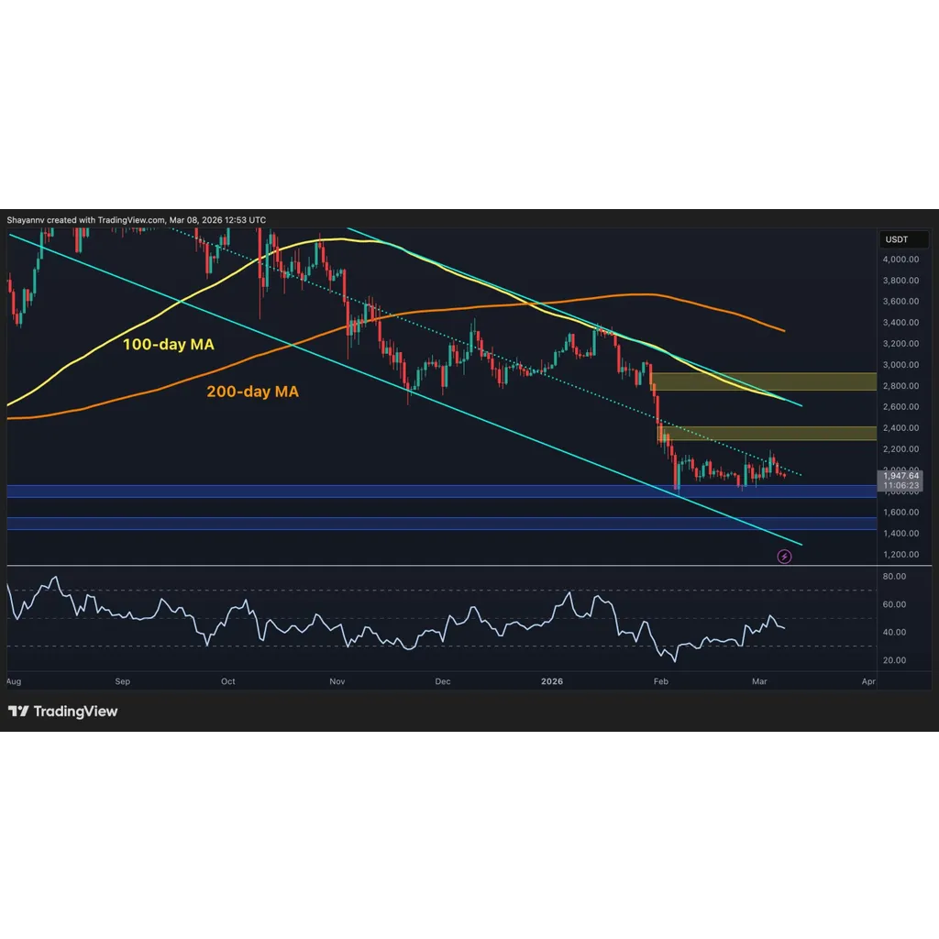This screenshot has width=939, height=939.
Task: Click the 3,800.00 price axis label
Action: point(900,281)
